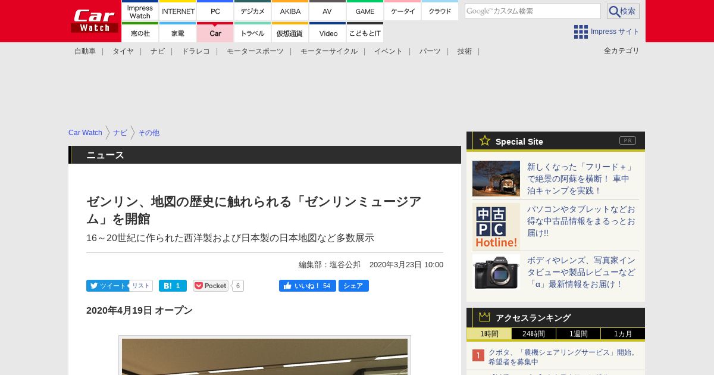Open the モータースポーツ category
Screen dimensions: 714x375
tap(255, 51)
